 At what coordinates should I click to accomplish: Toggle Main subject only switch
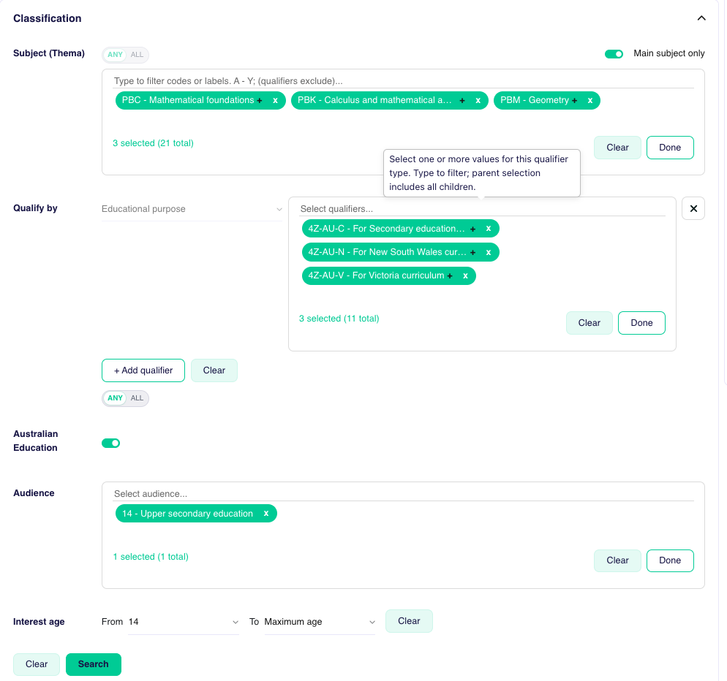614,54
